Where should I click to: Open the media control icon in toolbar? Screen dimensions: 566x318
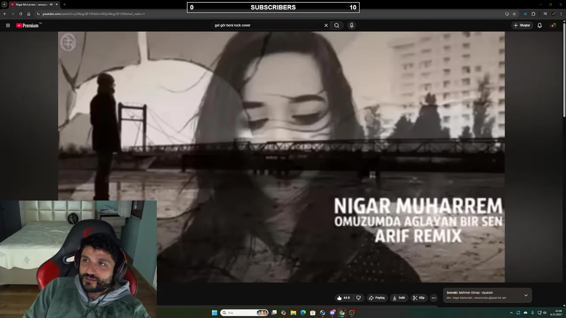pos(545,14)
